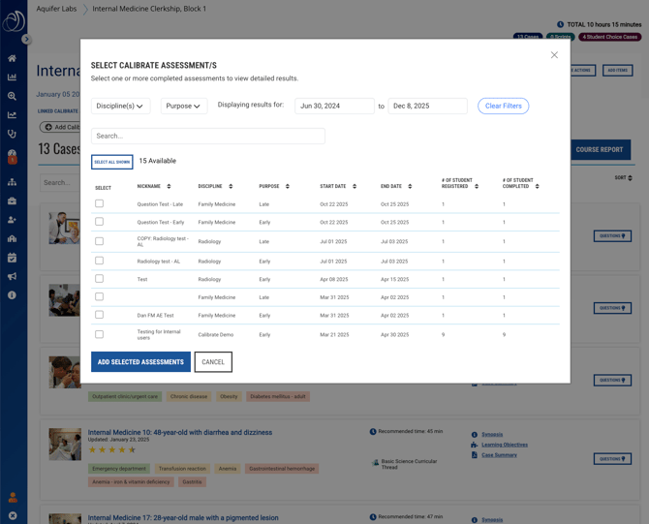Sort table by Start Date column arrows
The width and height of the screenshot is (649, 524).
355,186
